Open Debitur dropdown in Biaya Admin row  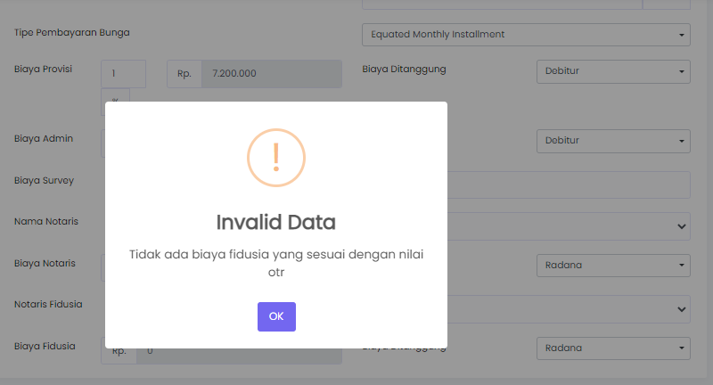click(613, 142)
